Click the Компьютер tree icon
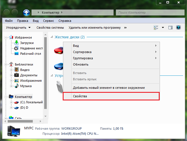Viewport: 187px width, 141px height. tap(11, 96)
